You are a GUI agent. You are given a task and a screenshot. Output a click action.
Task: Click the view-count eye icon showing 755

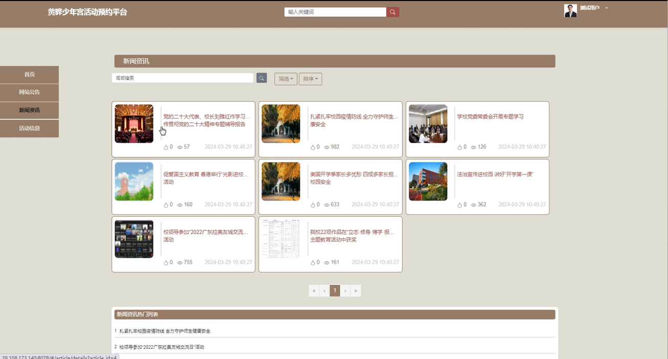(180, 262)
